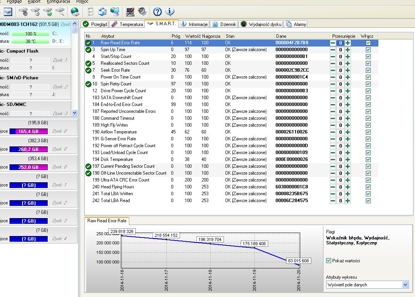This screenshot has width=415, height=297.
Task: Decrease offset for Seek Error Rate row
Action: click(x=333, y=71)
